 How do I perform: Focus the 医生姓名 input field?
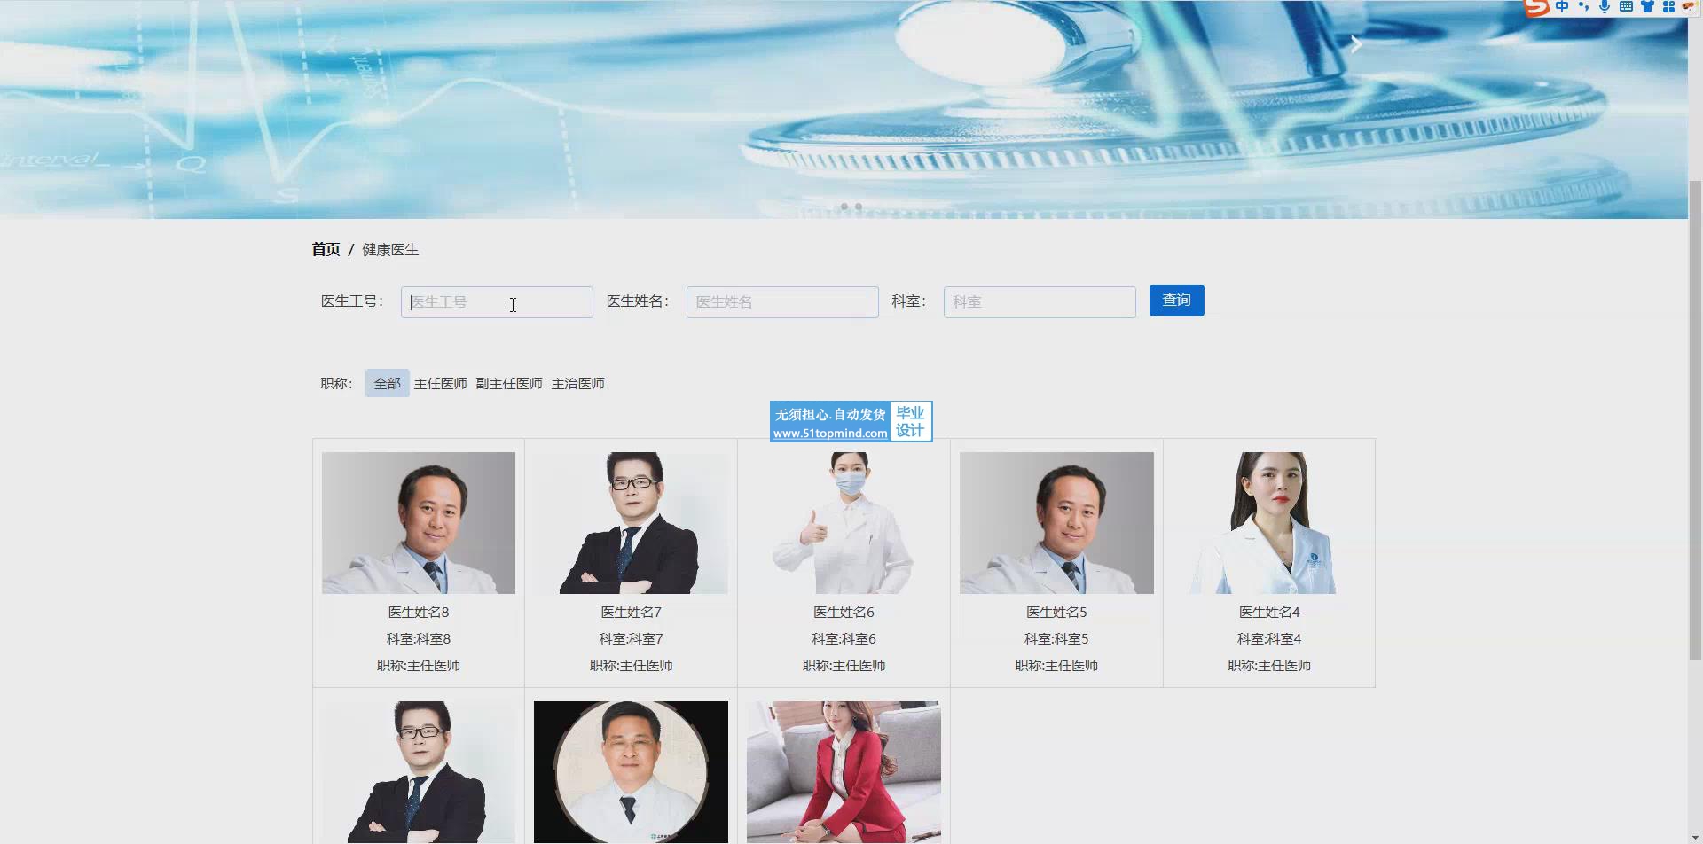[781, 302]
